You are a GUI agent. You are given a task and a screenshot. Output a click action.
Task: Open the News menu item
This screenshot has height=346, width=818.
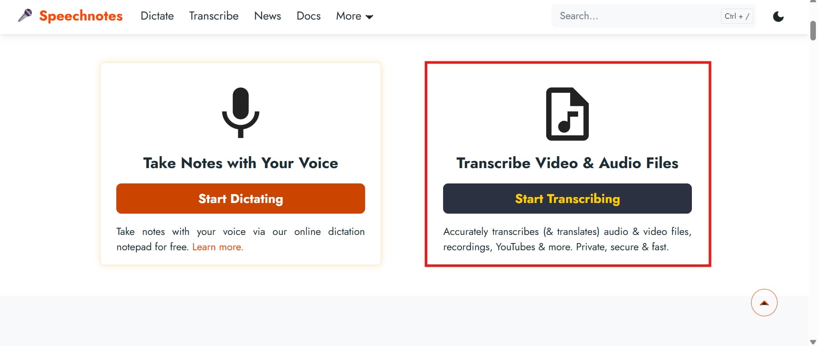click(268, 16)
